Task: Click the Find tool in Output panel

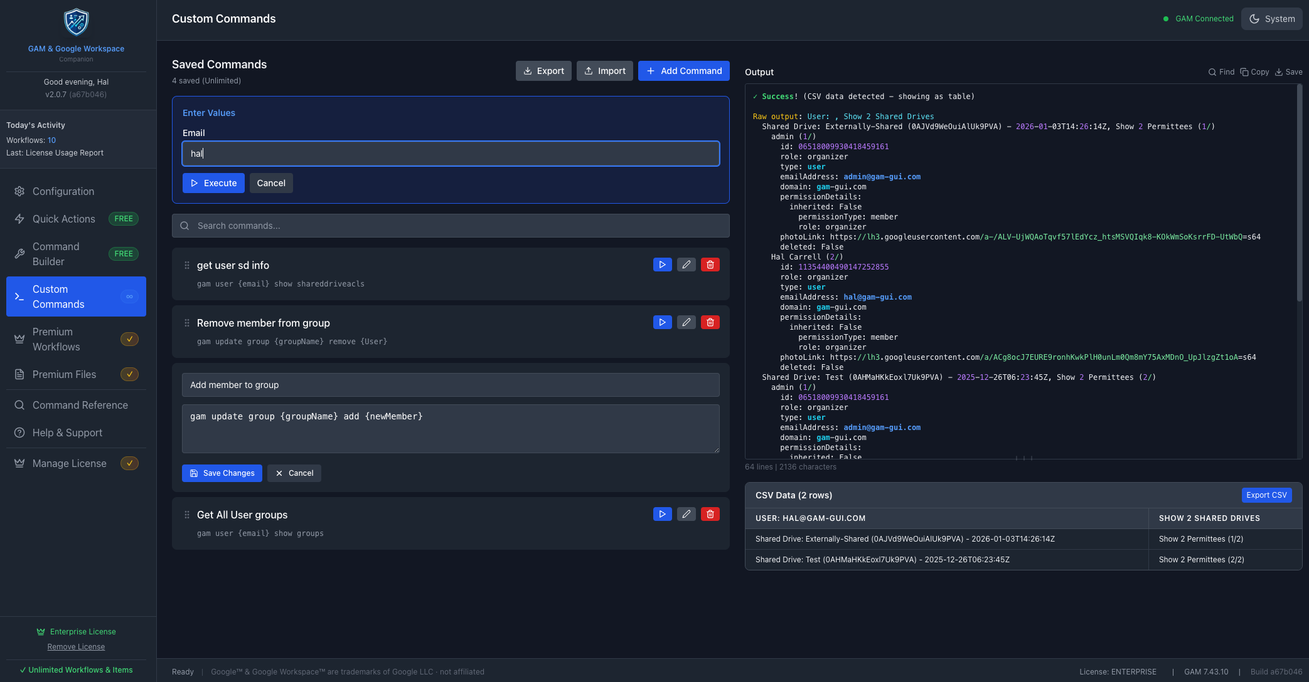Action: pos(1221,72)
